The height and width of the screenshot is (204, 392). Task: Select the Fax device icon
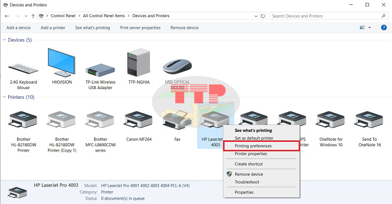177,120
